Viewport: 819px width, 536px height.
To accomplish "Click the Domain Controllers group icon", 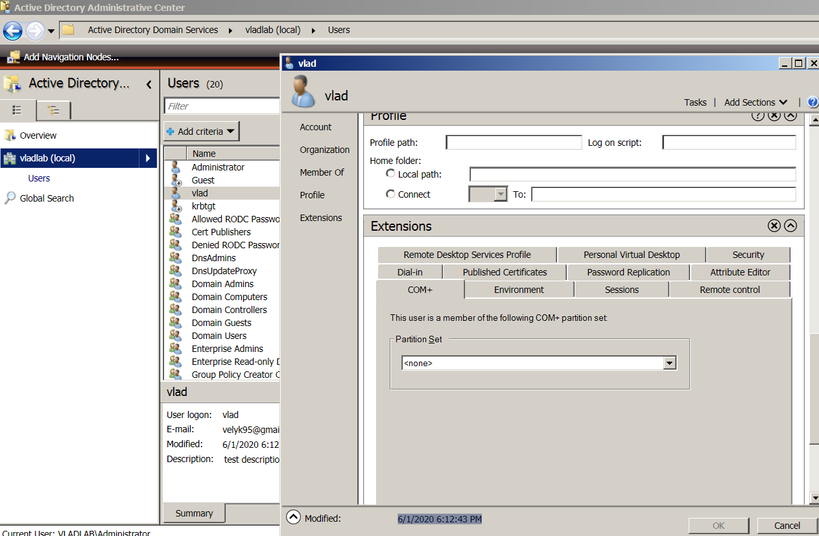I will pos(176,310).
